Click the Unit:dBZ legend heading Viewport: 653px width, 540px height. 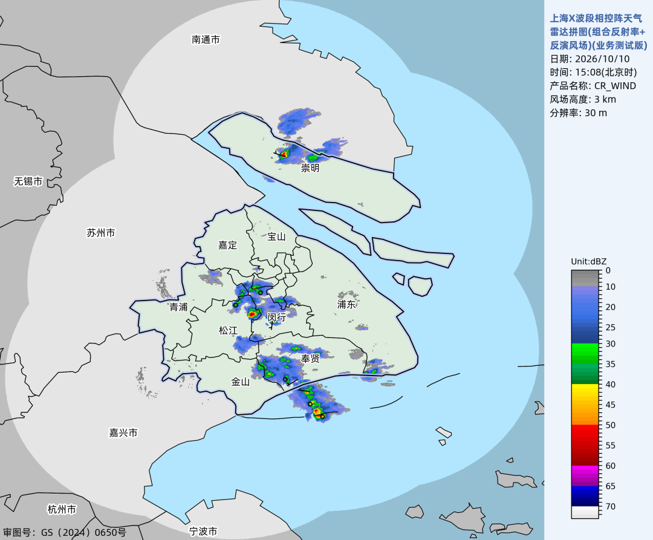tap(589, 261)
